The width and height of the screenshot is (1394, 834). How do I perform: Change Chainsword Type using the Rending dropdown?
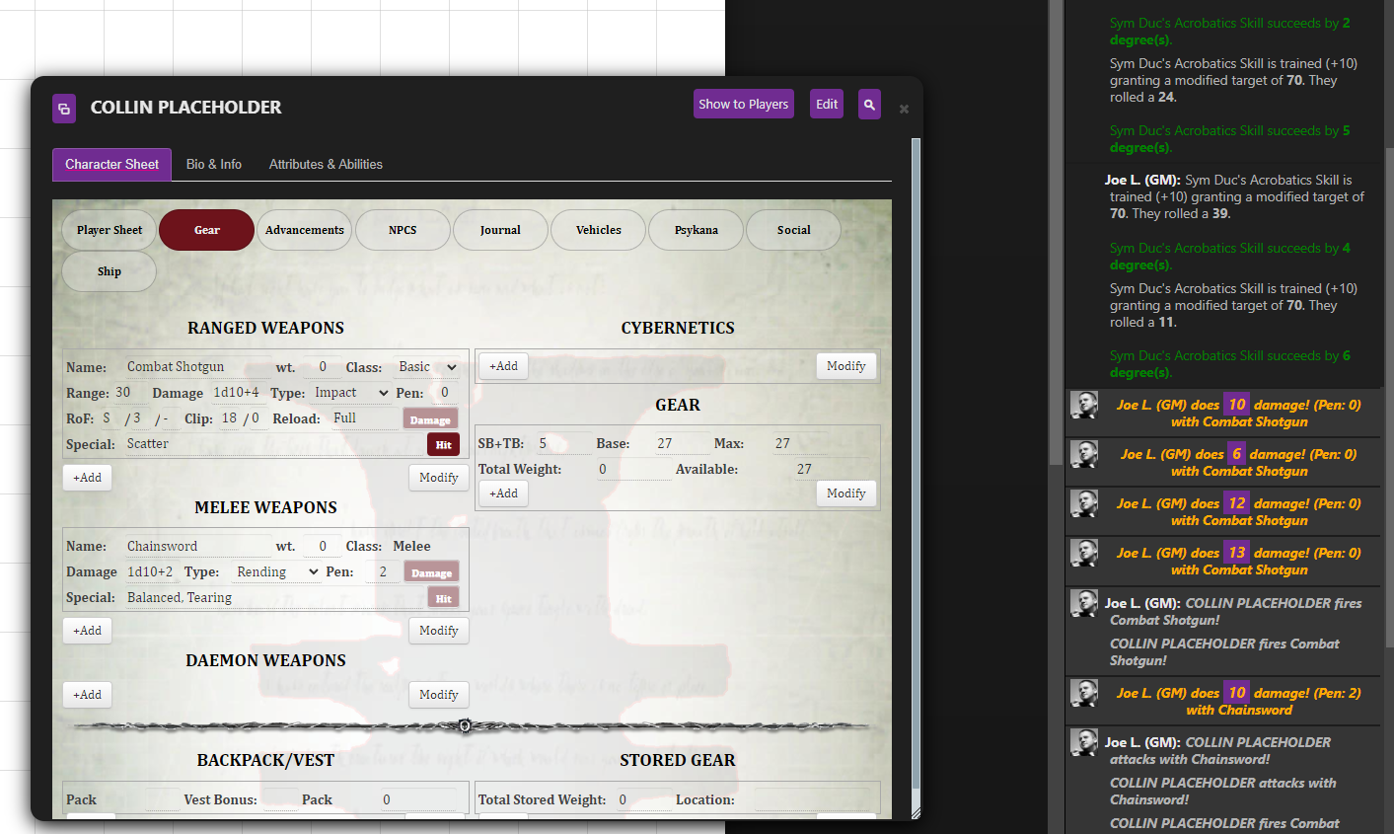pyautogui.click(x=276, y=571)
